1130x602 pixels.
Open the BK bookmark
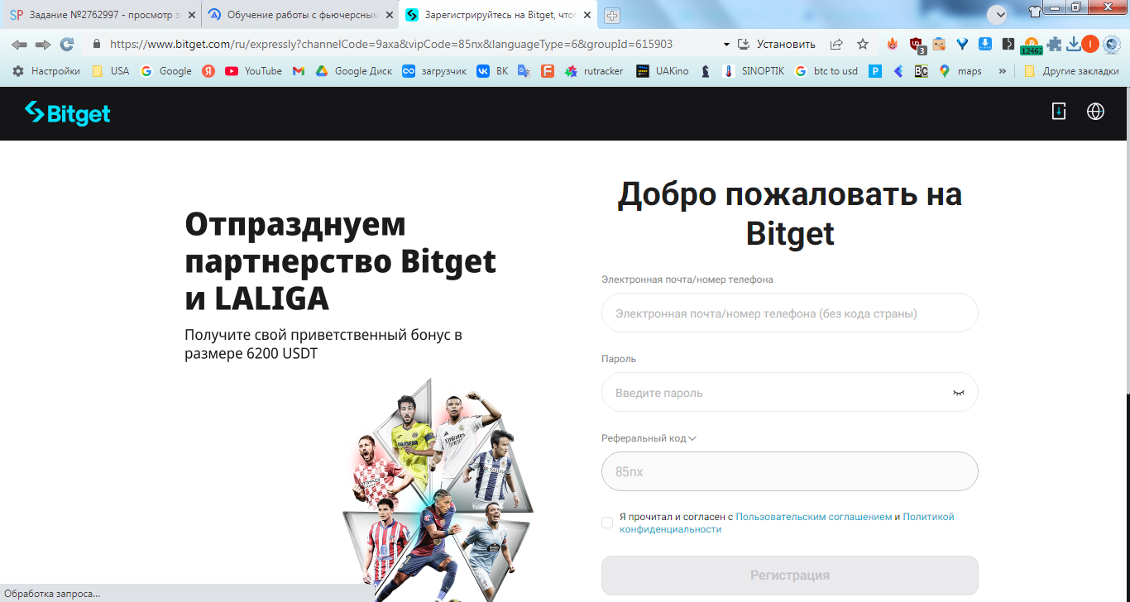coord(493,71)
